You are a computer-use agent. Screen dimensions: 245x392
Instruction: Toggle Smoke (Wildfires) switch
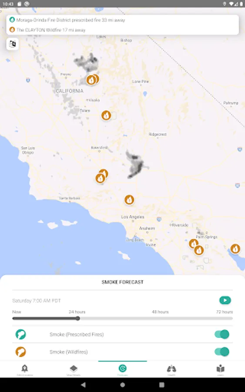(222, 351)
